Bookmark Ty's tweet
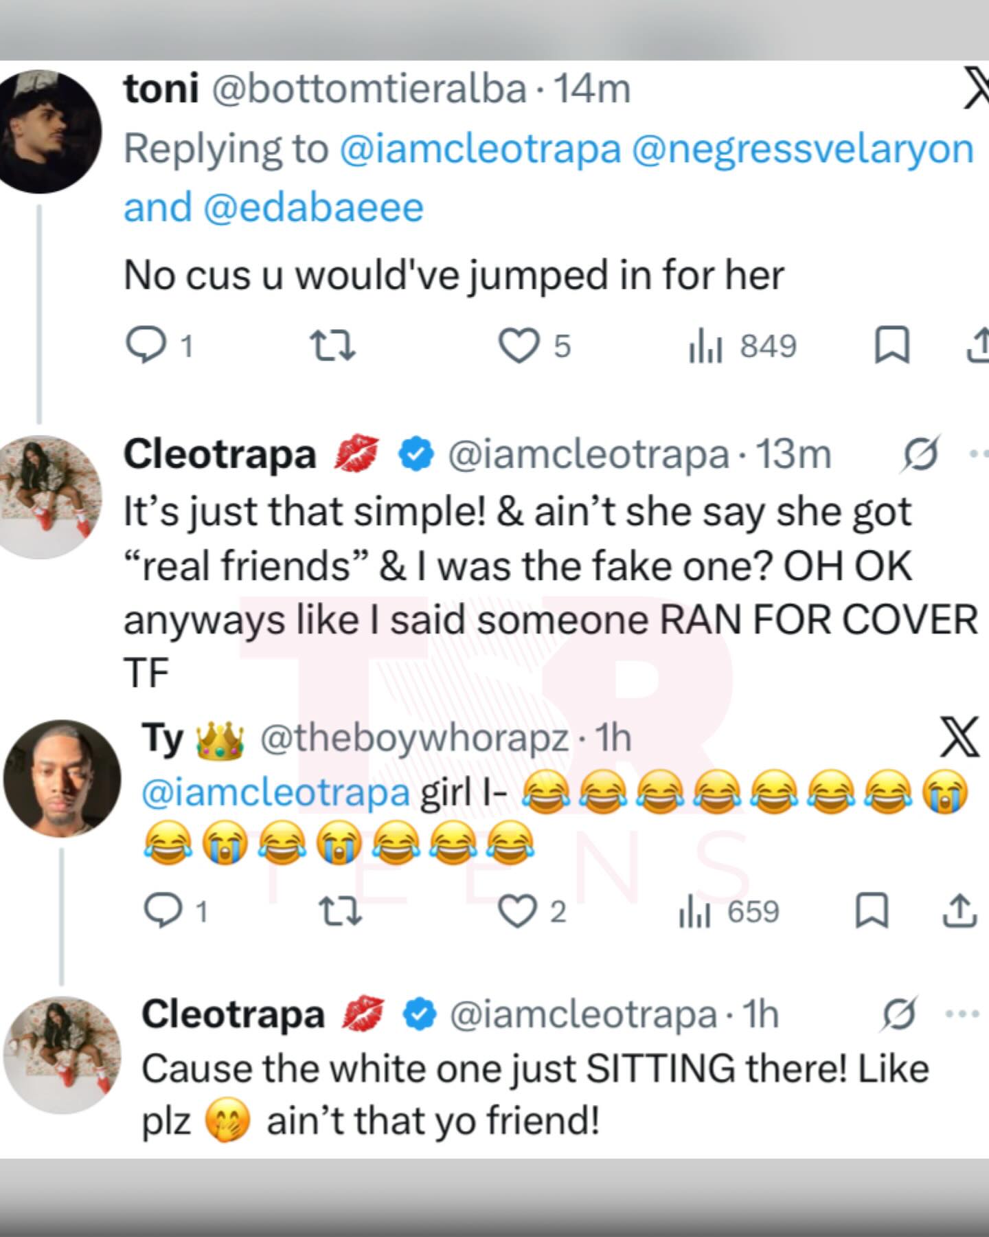989x1237 pixels. [x=872, y=912]
